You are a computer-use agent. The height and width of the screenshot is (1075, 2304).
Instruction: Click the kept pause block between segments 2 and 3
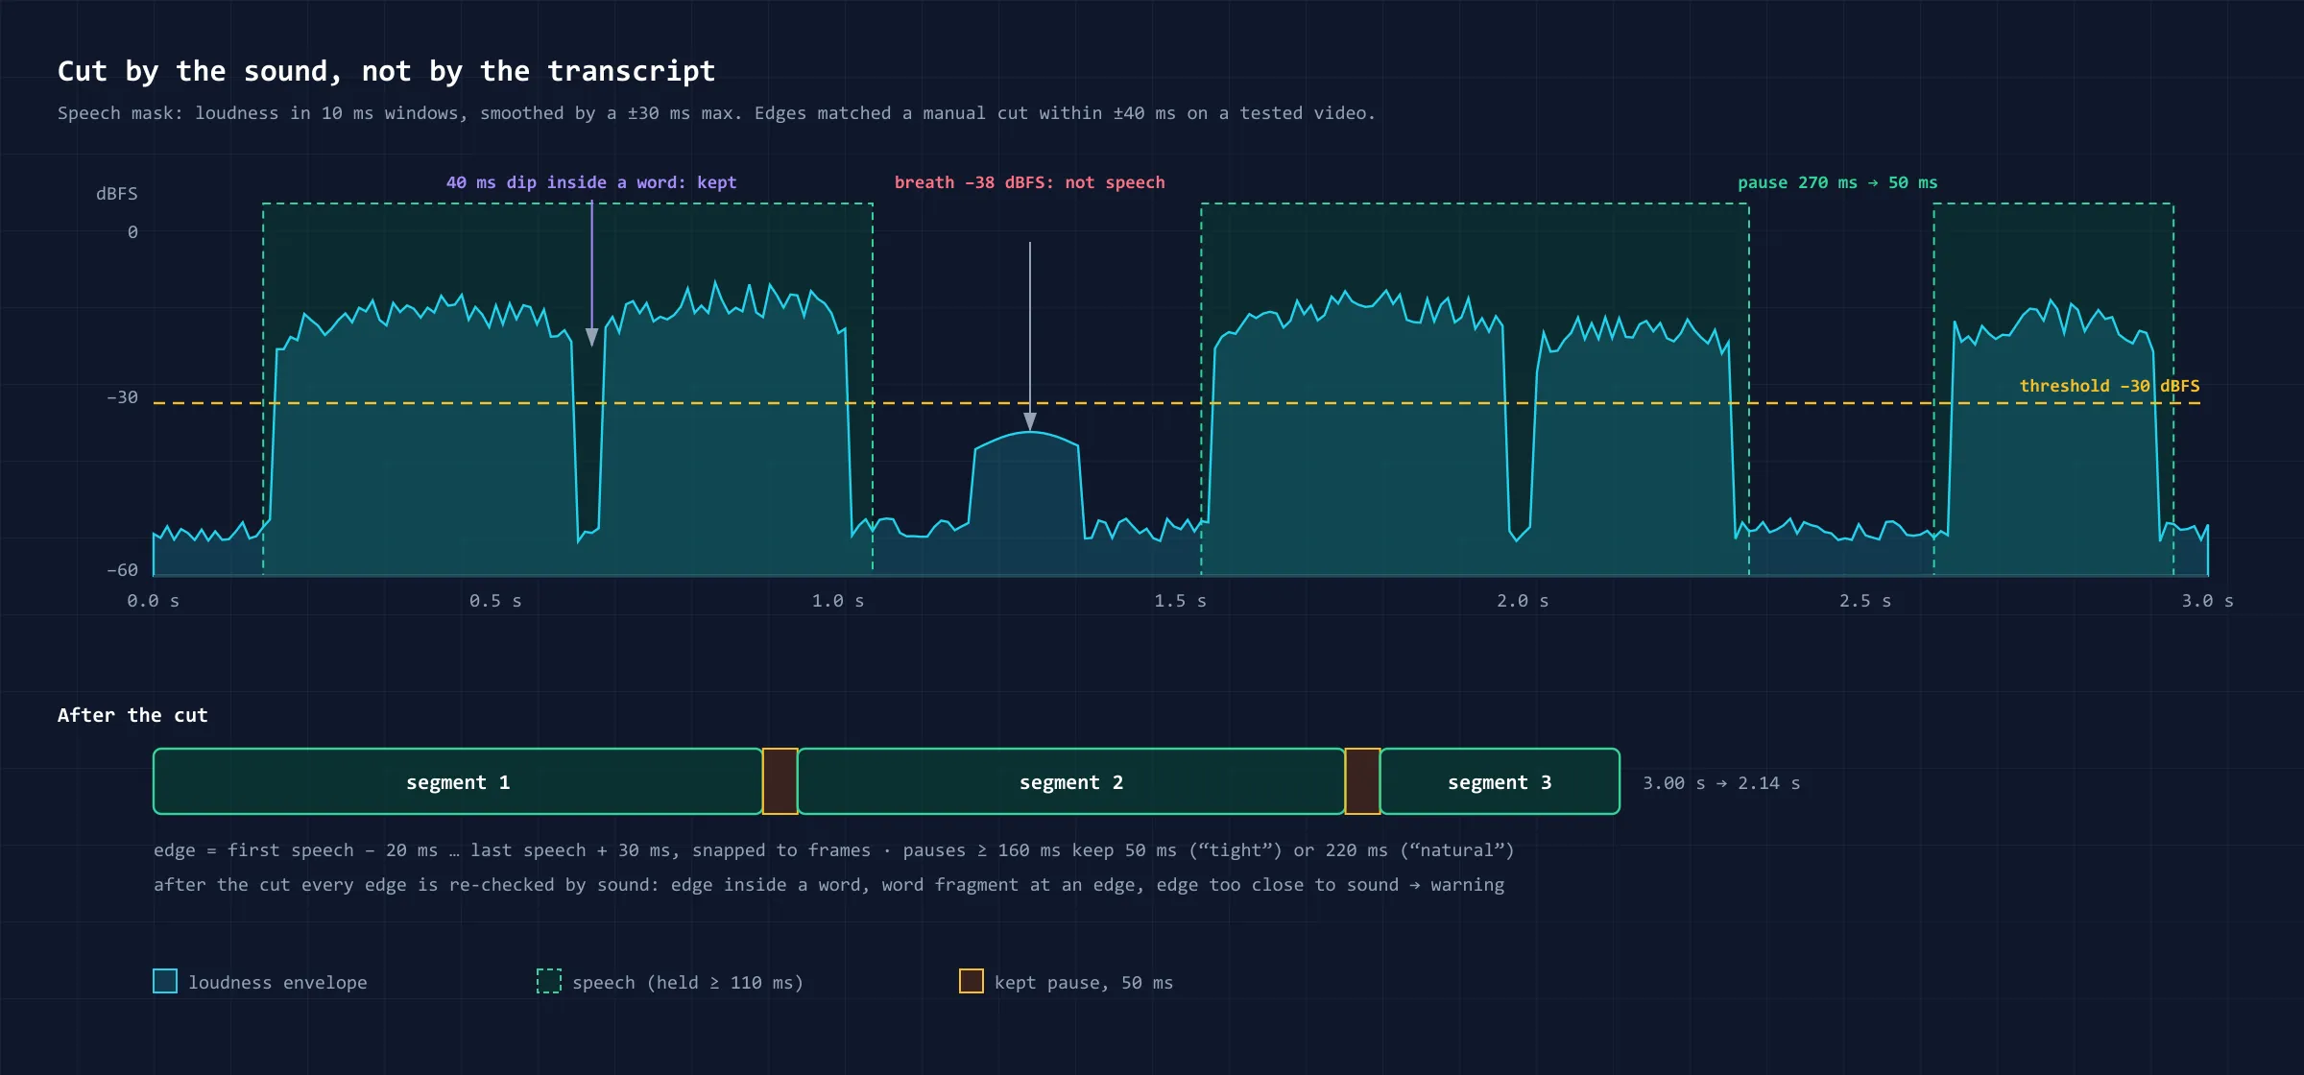pyautogui.click(x=1362, y=781)
